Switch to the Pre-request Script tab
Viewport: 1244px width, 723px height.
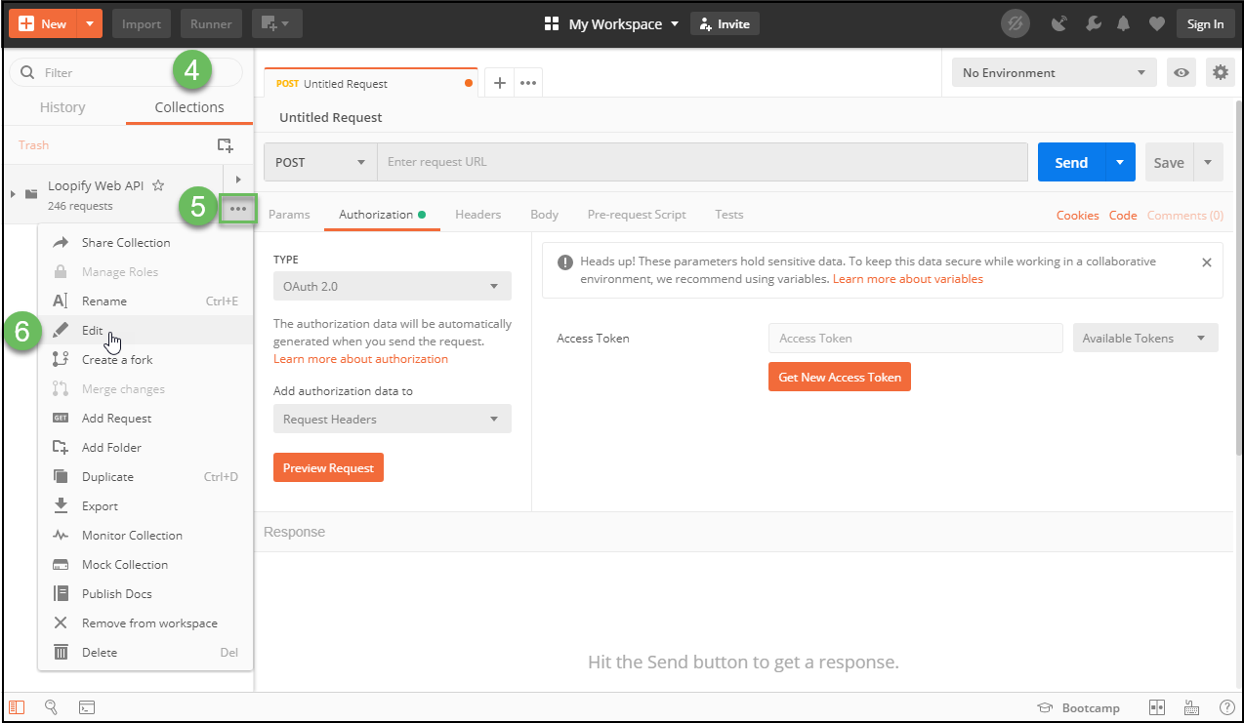(637, 215)
